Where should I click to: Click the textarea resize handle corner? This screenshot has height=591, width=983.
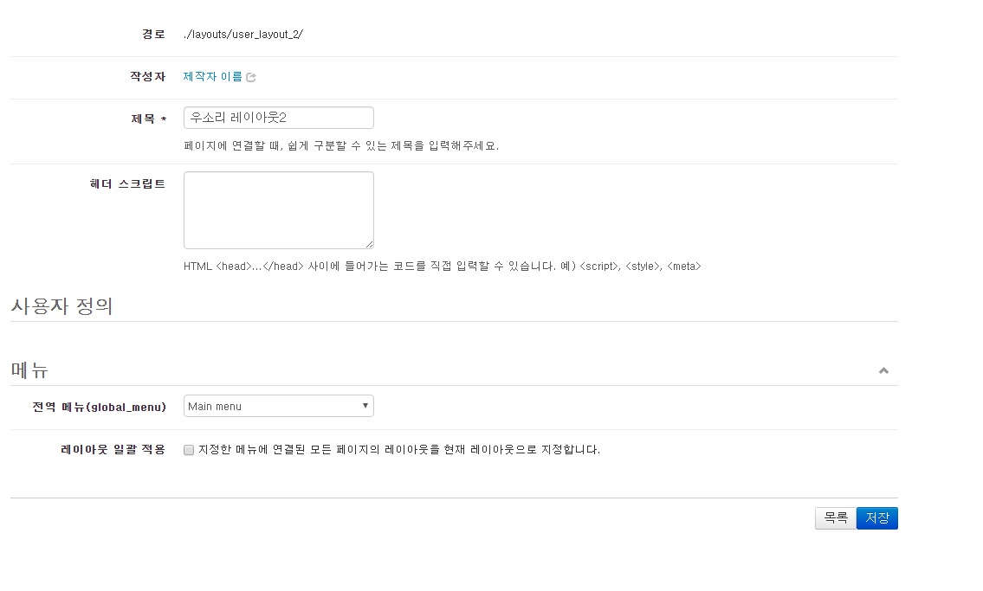pos(371,246)
